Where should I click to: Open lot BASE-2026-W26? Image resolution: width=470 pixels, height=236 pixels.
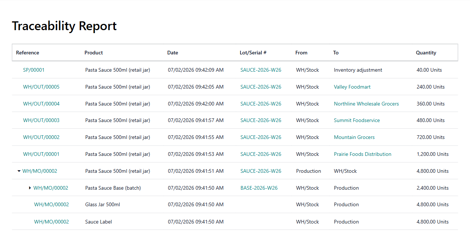[x=259, y=188]
